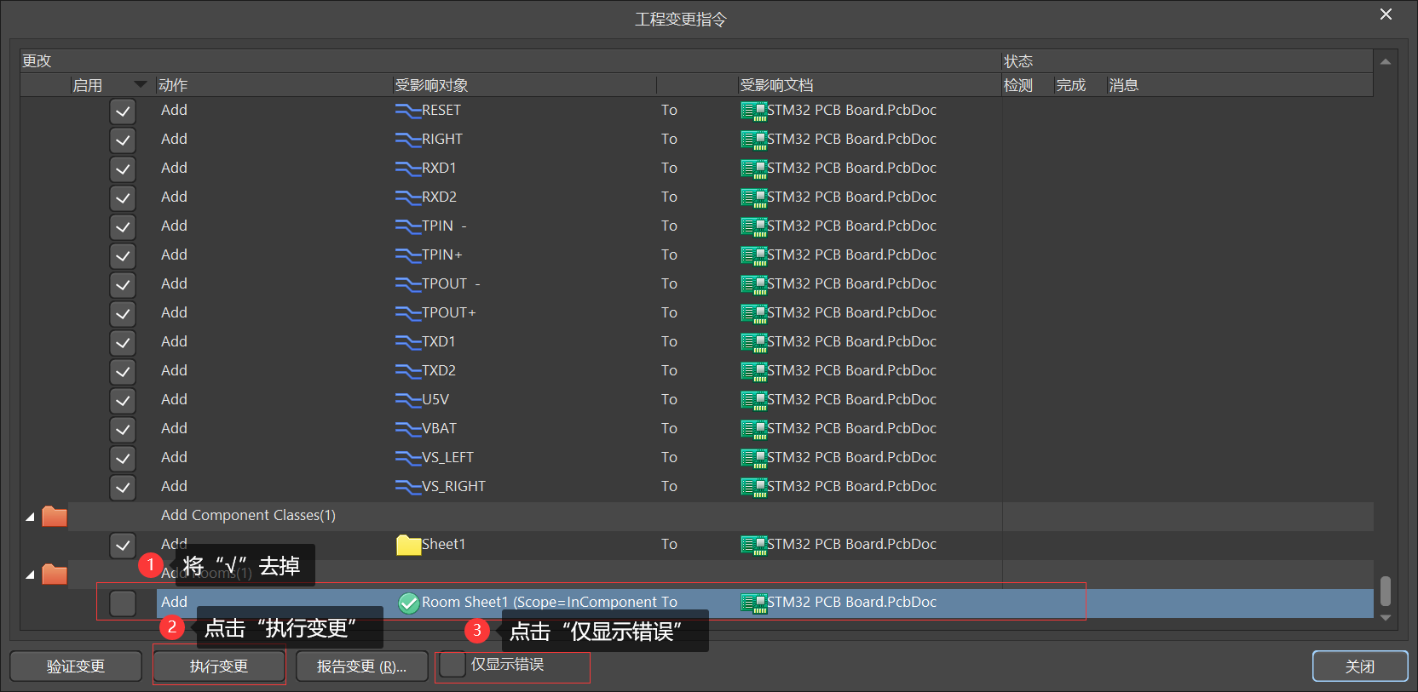Click the PcbDoc icon in the TXD1 row

pyautogui.click(x=753, y=343)
